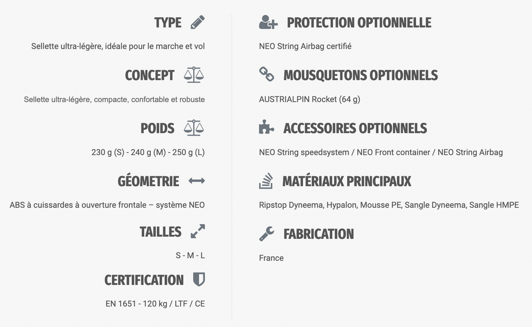The width and height of the screenshot is (532, 327).
Task: Click the user-plus icon by PROTECTION OPTIONNELLE
Action: [x=268, y=22]
